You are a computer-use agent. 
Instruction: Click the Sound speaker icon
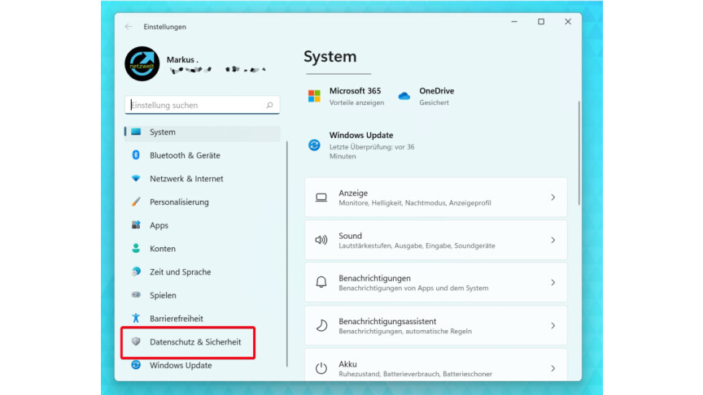click(321, 240)
